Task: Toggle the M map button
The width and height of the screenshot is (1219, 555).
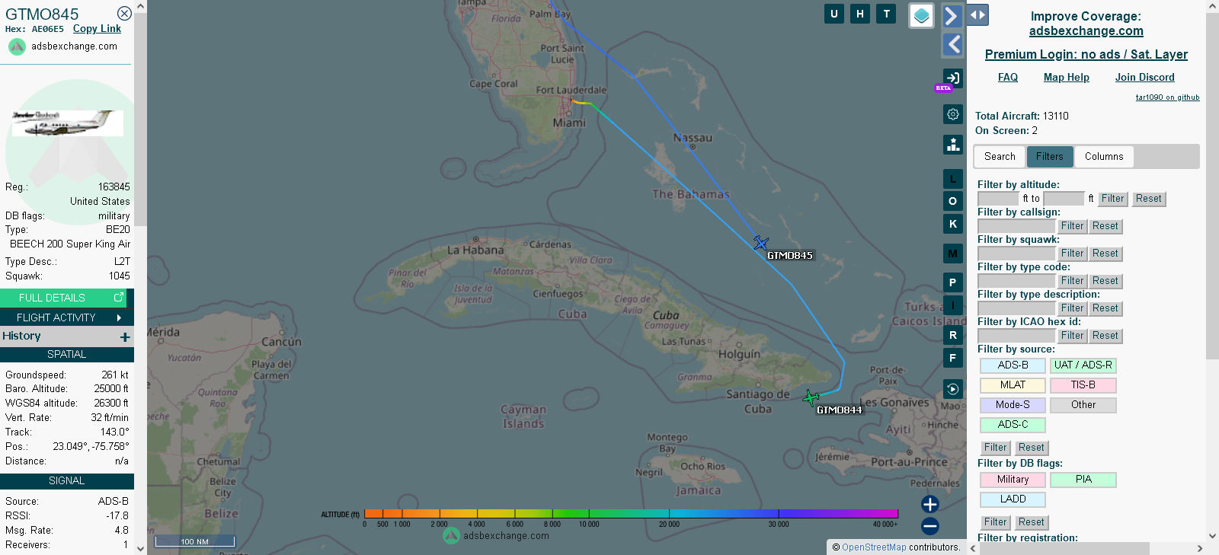Action: coord(953,254)
